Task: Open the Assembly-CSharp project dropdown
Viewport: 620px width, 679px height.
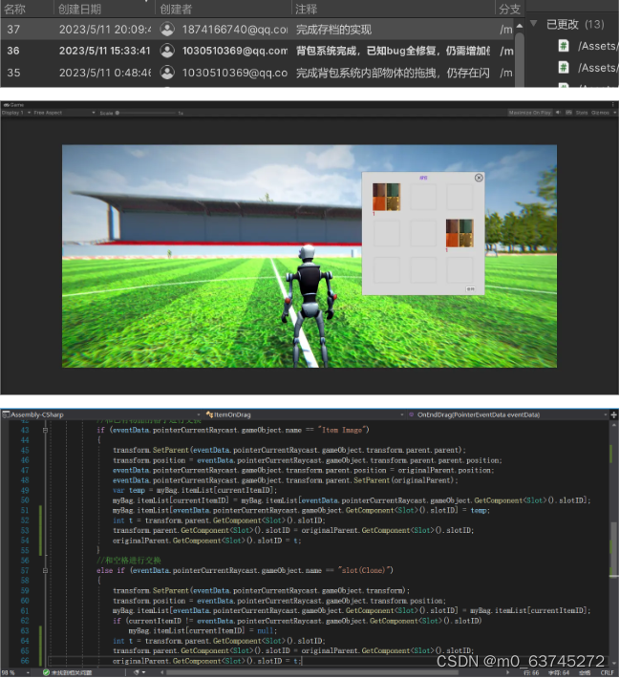Action: coord(199,414)
